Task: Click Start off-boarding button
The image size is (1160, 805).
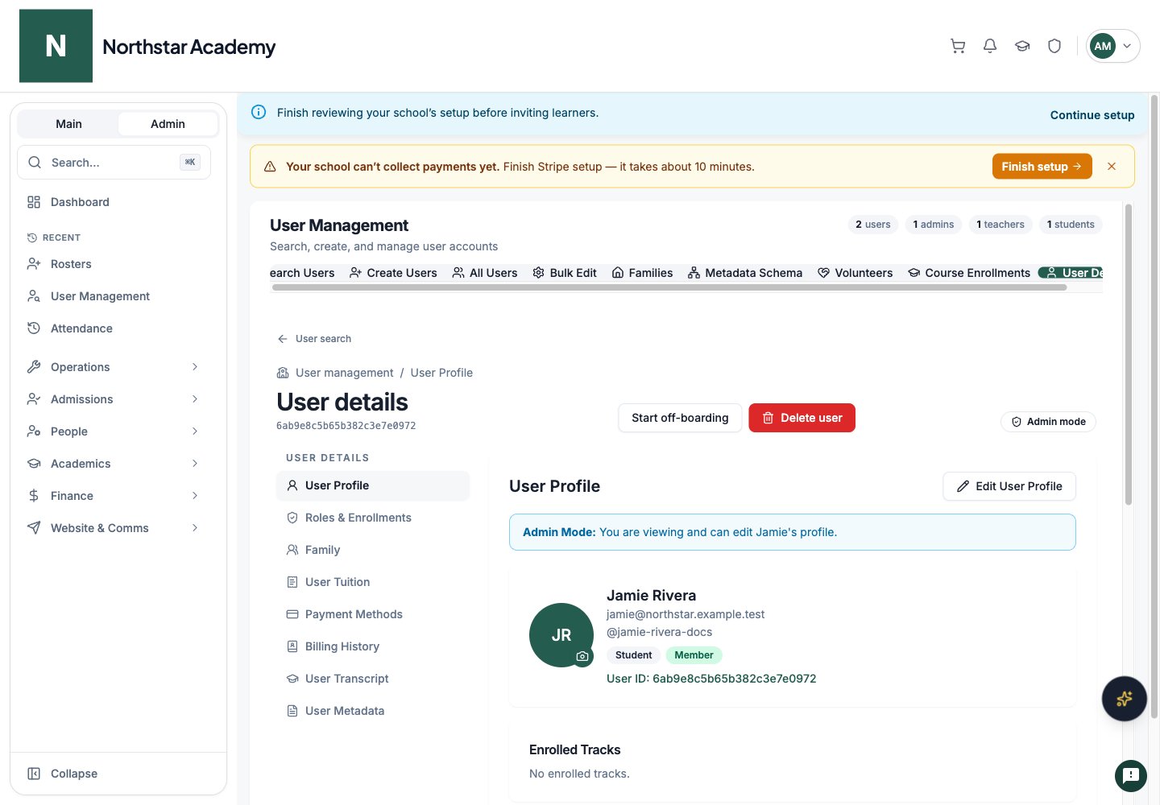Action: (680, 418)
